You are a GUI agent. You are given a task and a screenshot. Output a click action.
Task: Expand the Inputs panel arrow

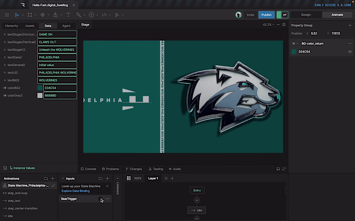pyautogui.click(x=63, y=178)
